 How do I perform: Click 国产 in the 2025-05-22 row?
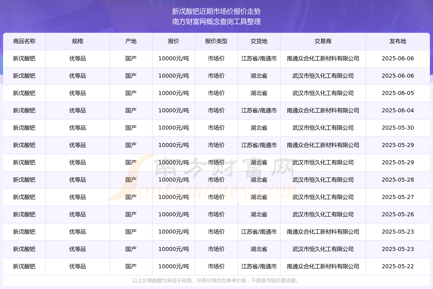coord(131,266)
